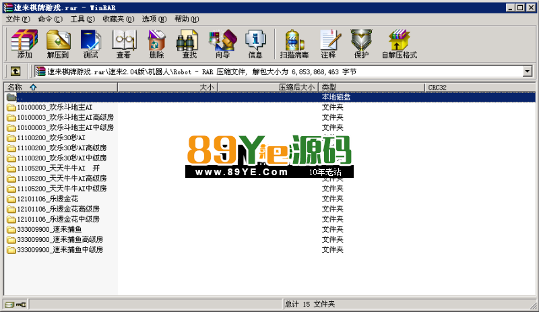The image size is (539, 312).
Task: Click the 保护 (Protect) shield icon
Action: (x=361, y=44)
